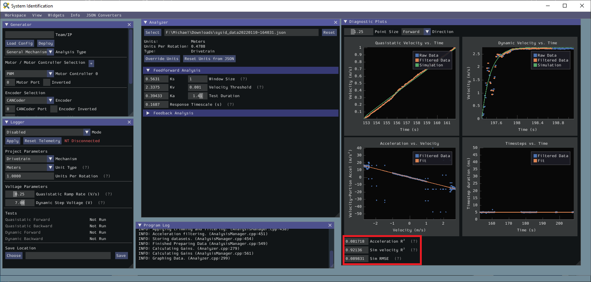Click the Units Per Rotation field
The height and width of the screenshot is (282, 591).
[x=30, y=176]
